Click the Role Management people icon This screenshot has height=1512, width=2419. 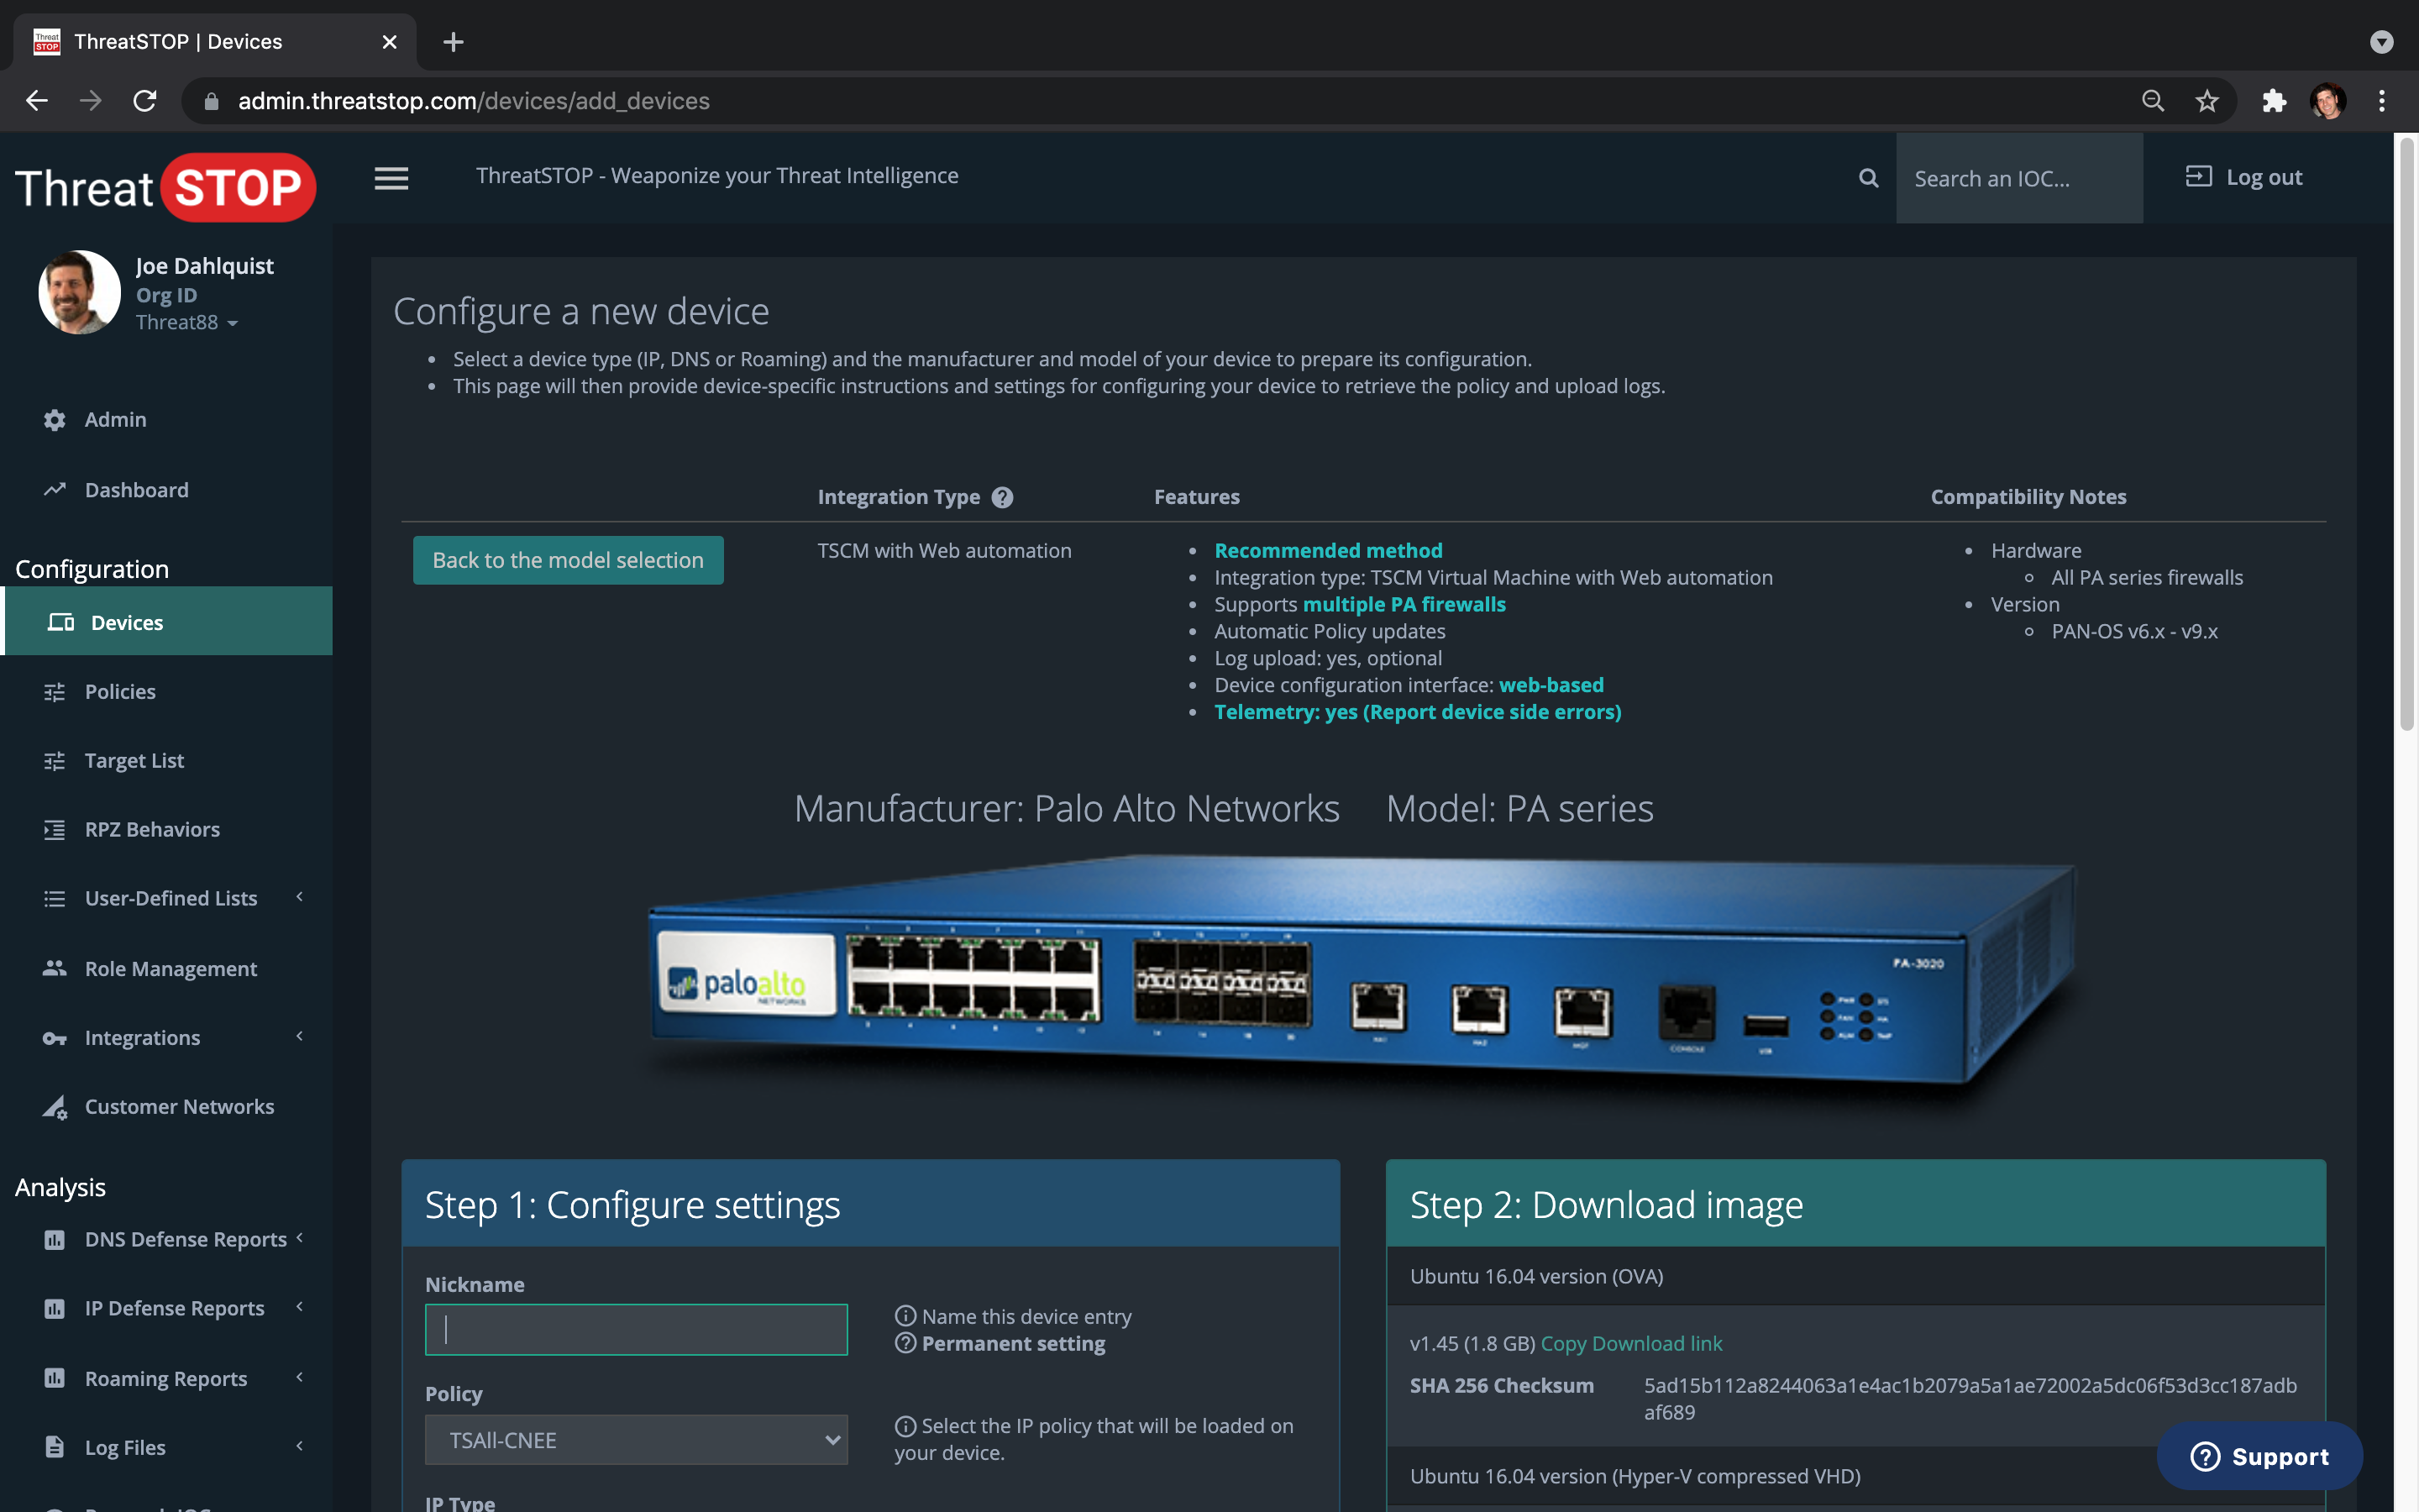[x=55, y=968]
